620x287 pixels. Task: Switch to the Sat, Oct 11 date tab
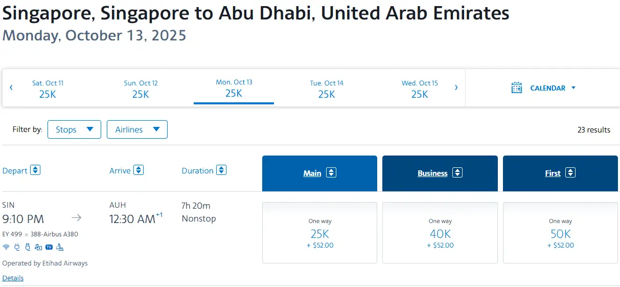click(x=48, y=89)
